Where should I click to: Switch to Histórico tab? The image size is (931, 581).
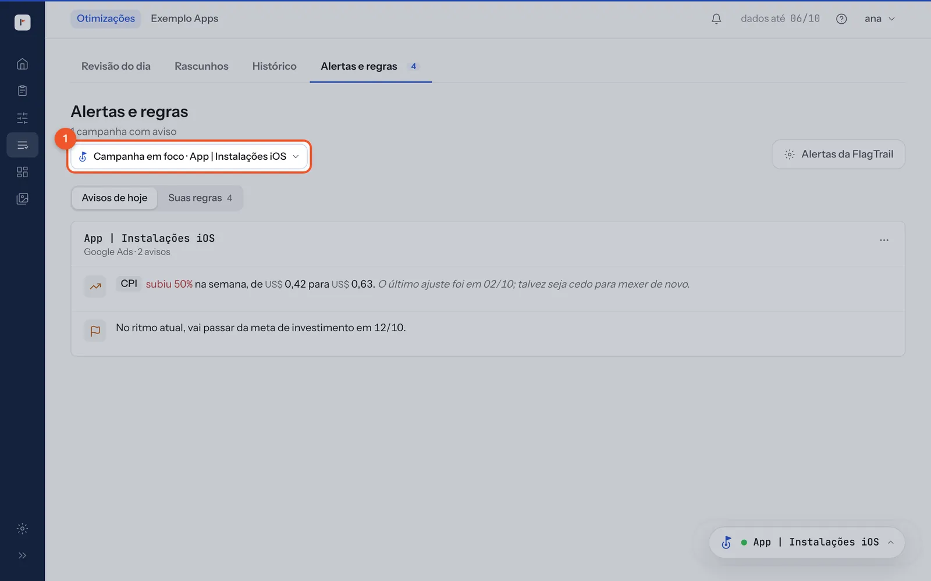pos(274,66)
